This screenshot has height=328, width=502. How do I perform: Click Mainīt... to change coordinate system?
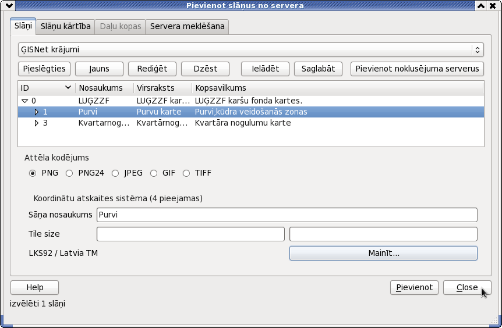pyautogui.click(x=383, y=253)
